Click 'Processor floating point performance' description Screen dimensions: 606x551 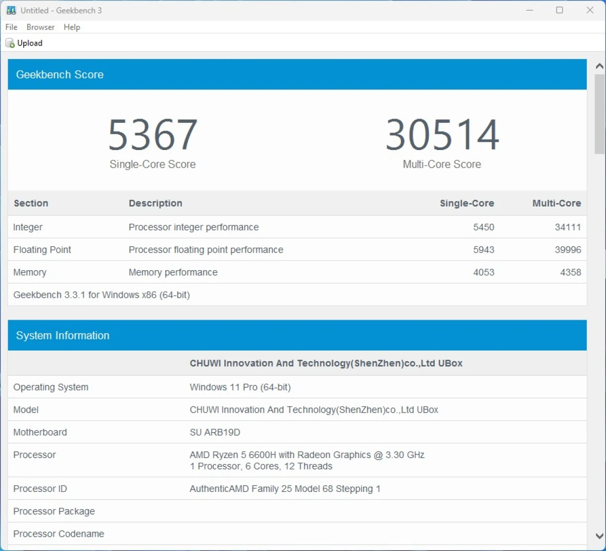coord(206,250)
